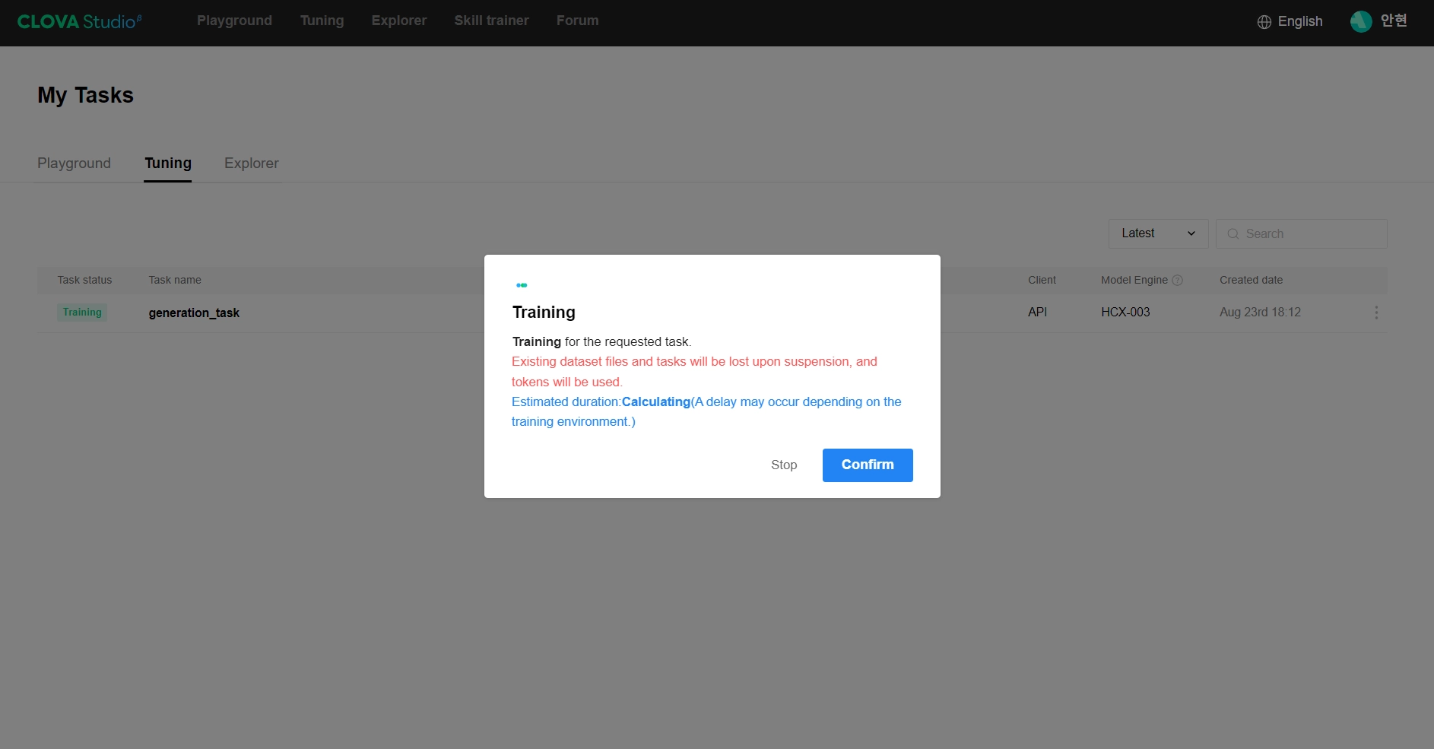Select the Tuning tab under My Tasks
Screen dimensions: 1434x749
pyautogui.click(x=168, y=163)
